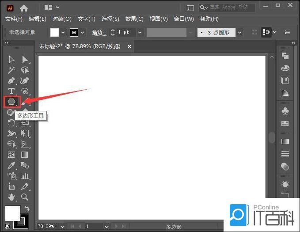The width and height of the screenshot is (300, 232).
Task: Click the 搜索 Adobe 帮助 search field
Action: point(227,8)
